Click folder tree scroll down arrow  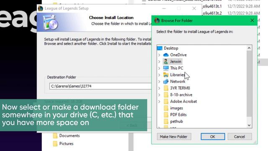249,125
